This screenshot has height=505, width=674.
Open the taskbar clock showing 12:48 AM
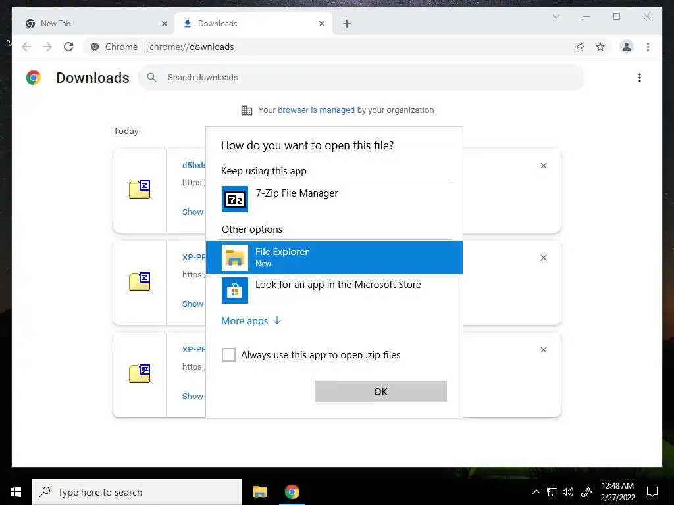(x=617, y=492)
